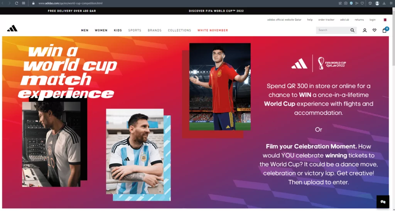Click the adiclub link

point(344,20)
